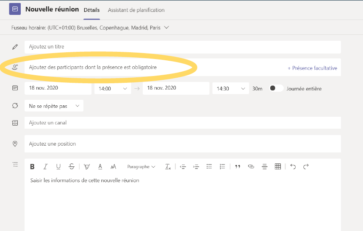Add optional attendees via Présence facultative
Viewport: 363px width, 231px height.
312,68
